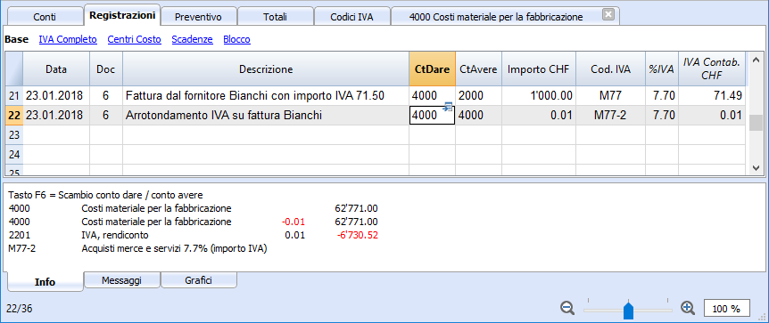Open the Preventivo tab
Viewport: 769px width, 323px height.
[x=198, y=17]
